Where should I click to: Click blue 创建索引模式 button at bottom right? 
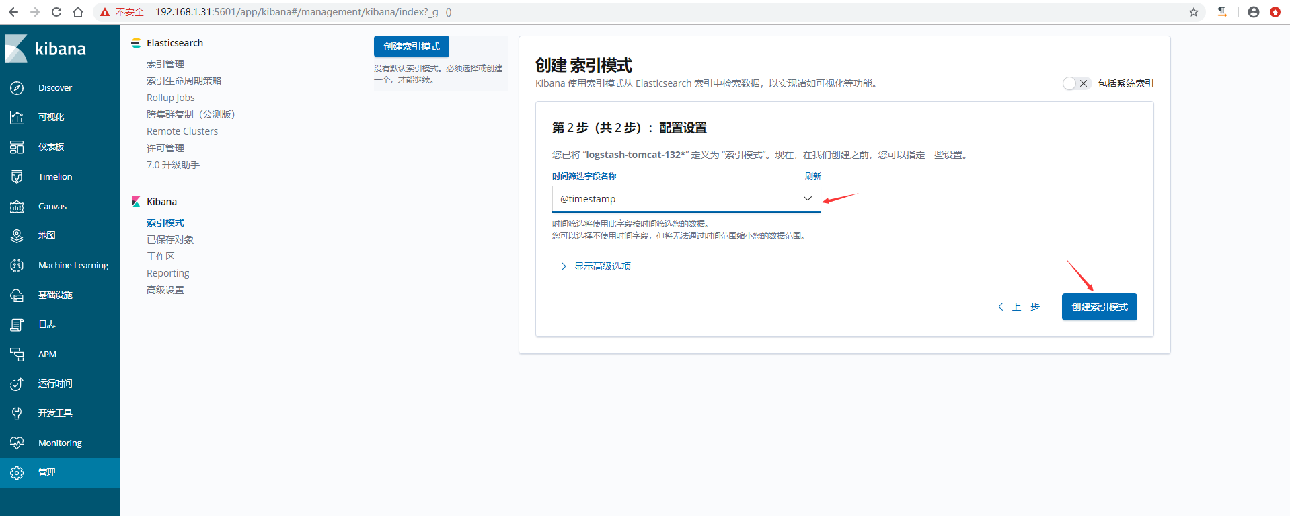[x=1100, y=307]
